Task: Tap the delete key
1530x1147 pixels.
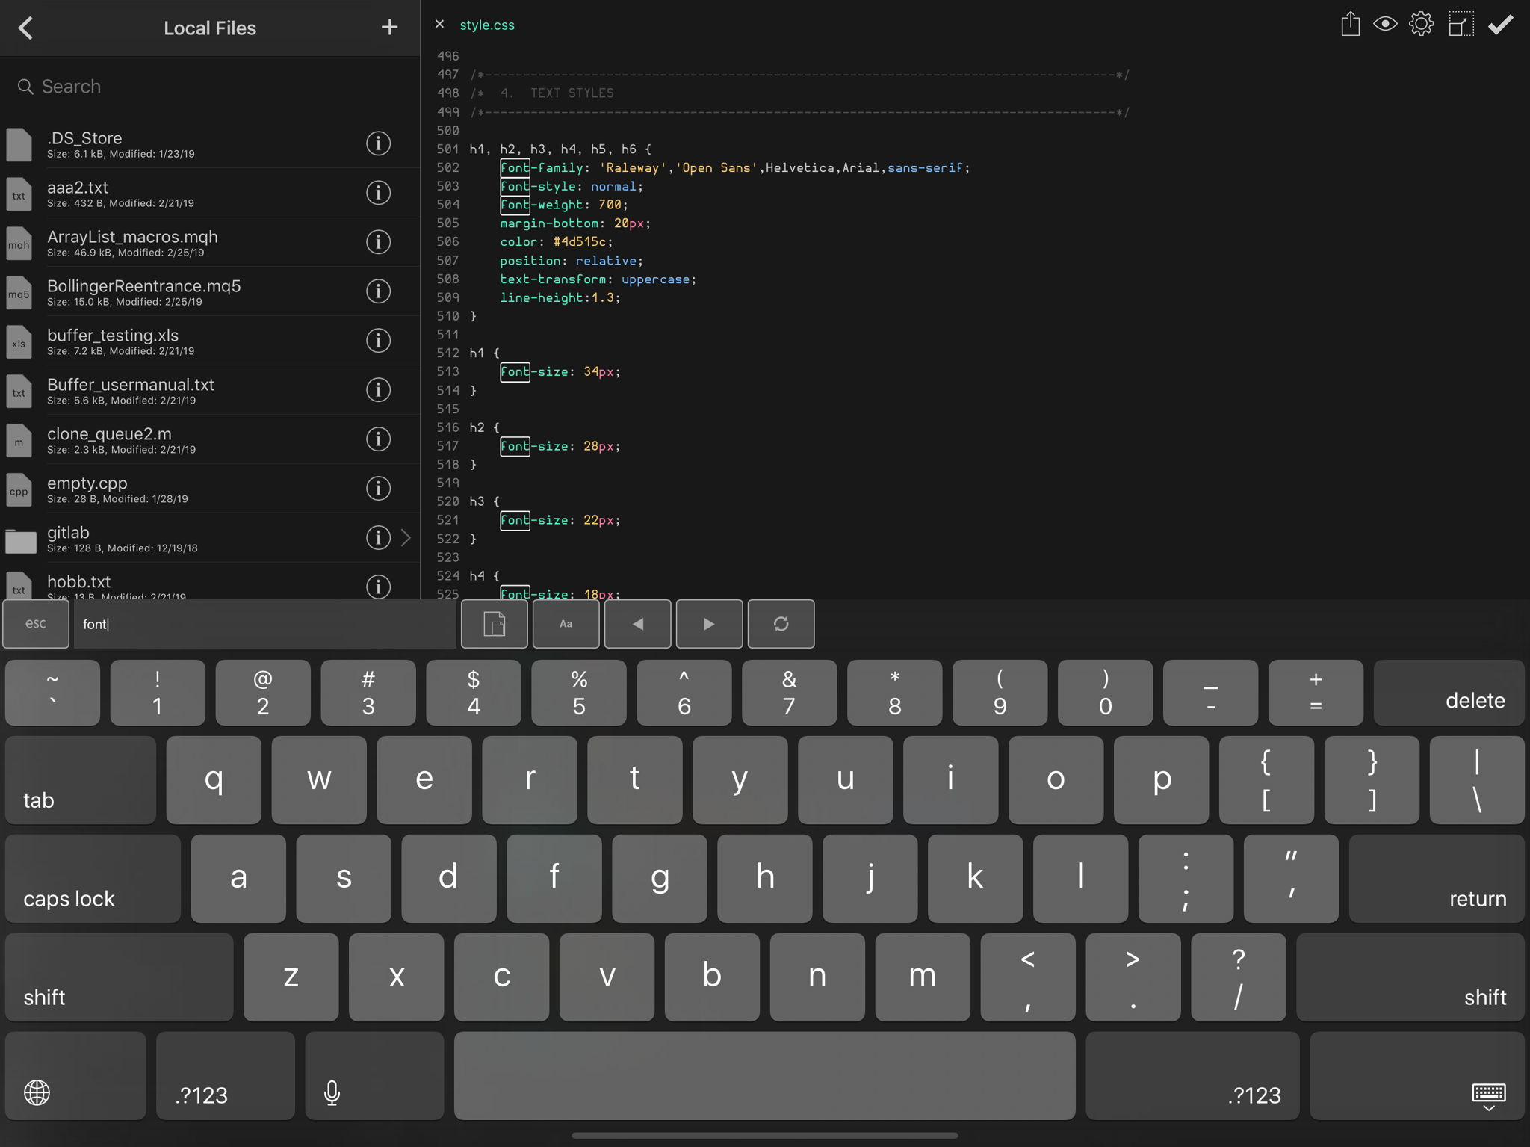Action: click(x=1449, y=693)
